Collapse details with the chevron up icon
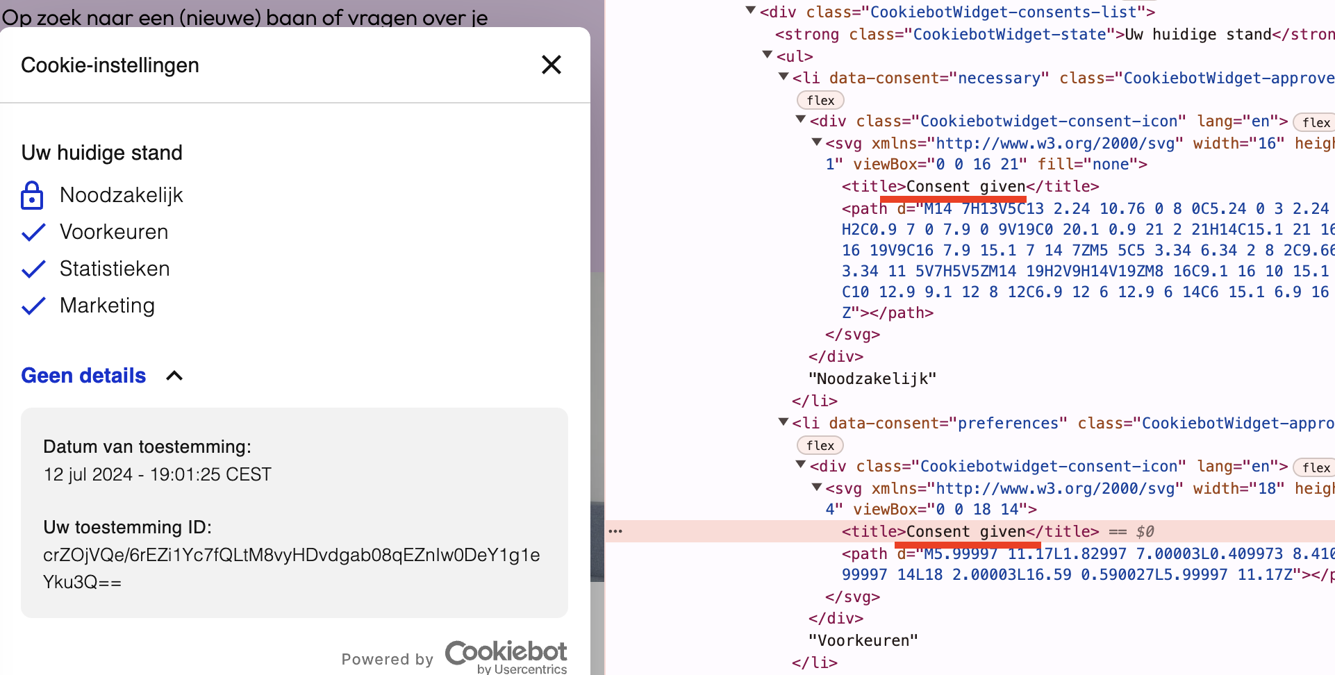This screenshot has width=1335, height=675. (x=174, y=376)
